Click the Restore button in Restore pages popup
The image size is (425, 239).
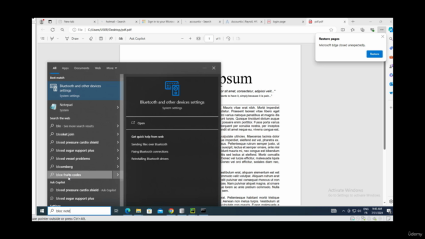tap(375, 54)
